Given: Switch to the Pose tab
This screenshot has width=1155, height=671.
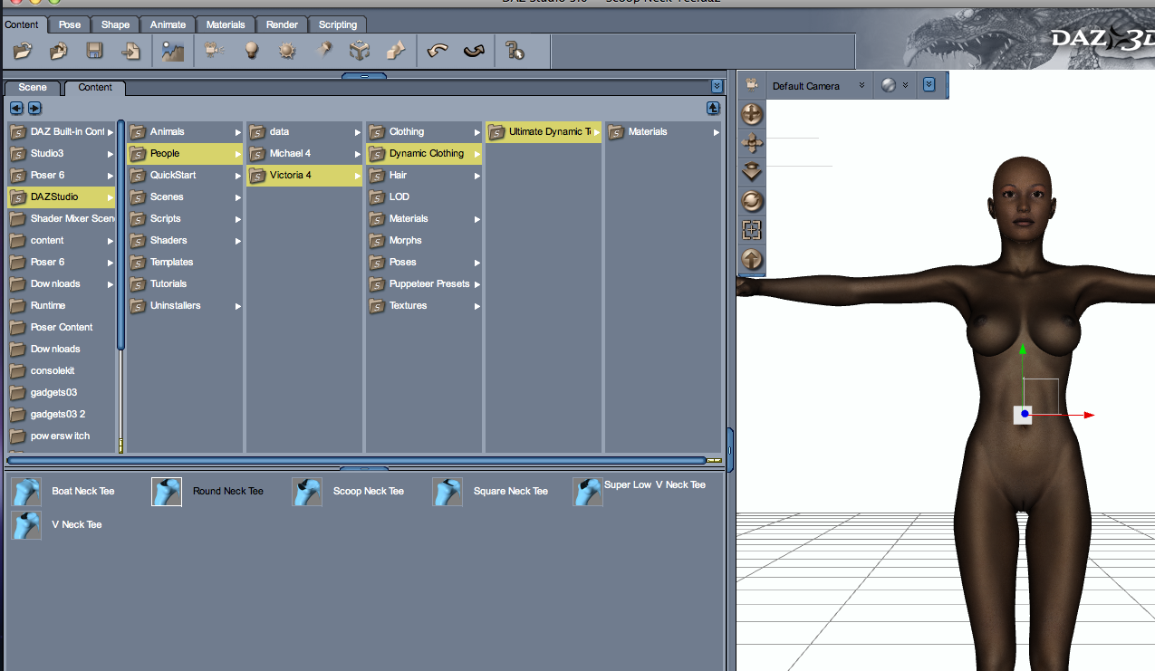Looking at the screenshot, I should (70, 24).
